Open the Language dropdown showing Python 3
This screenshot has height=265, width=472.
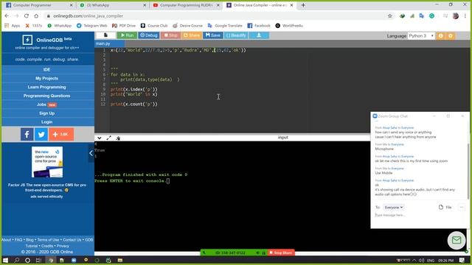point(421,36)
